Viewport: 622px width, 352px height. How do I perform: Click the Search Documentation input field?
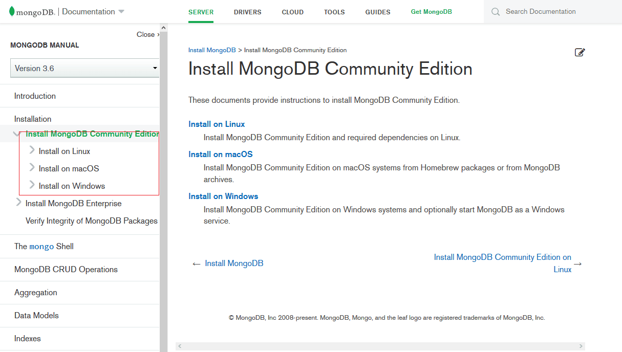[x=558, y=12]
